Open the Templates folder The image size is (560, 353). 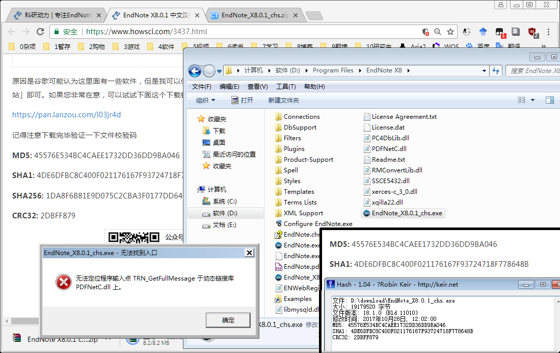point(295,192)
